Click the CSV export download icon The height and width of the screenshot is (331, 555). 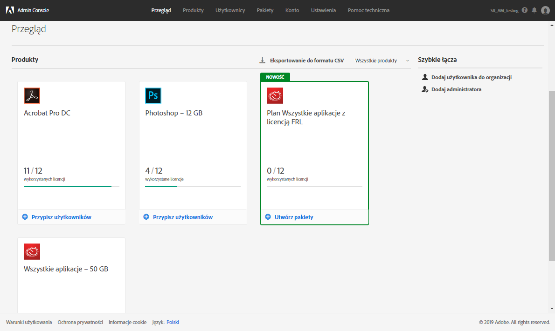pyautogui.click(x=261, y=60)
